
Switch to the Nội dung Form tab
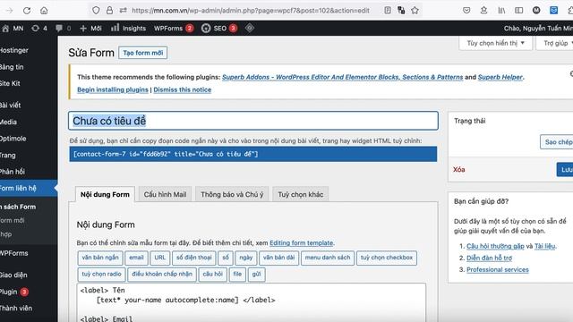[105, 195]
